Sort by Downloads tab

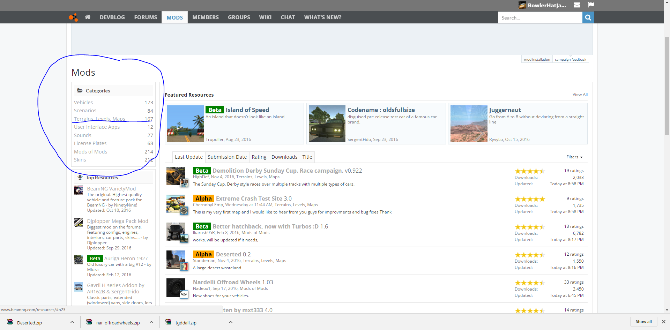[x=284, y=157]
